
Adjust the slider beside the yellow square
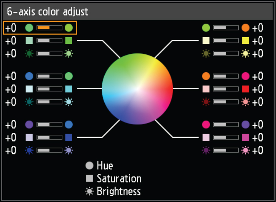[x=225, y=40]
